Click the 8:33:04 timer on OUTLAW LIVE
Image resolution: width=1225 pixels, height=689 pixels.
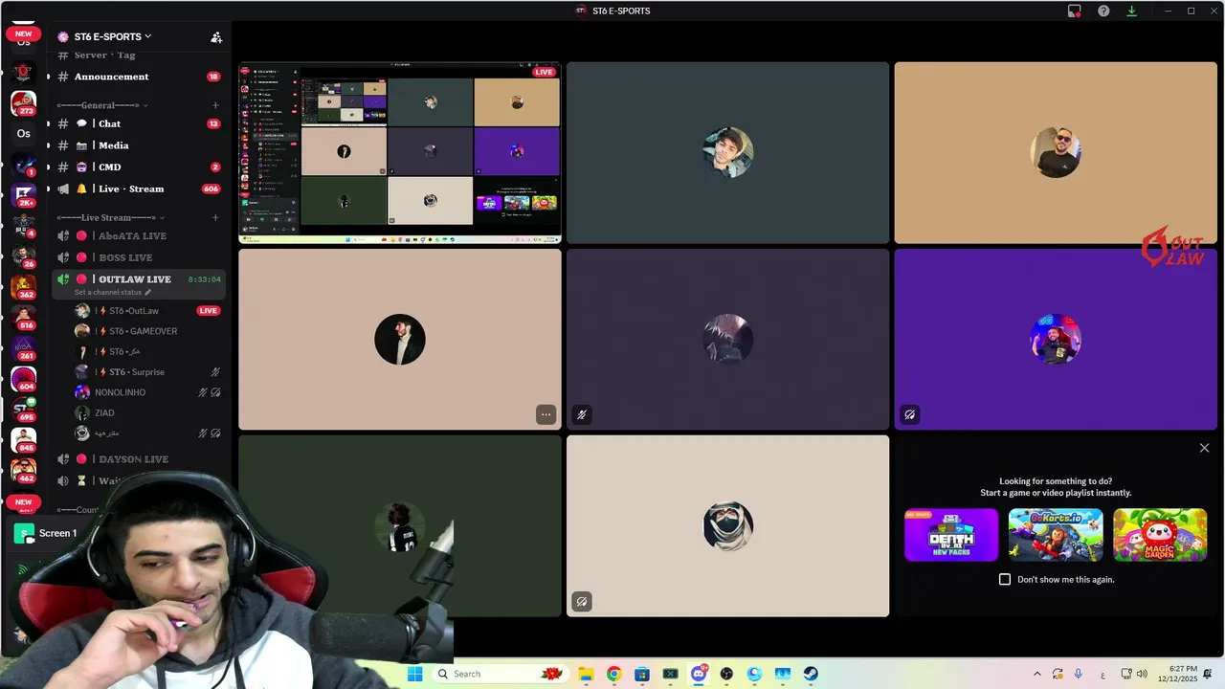tap(204, 279)
